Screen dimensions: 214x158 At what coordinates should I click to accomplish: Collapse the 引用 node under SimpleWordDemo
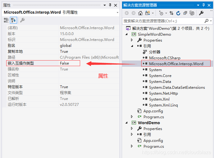pyautogui.click(x=132, y=46)
